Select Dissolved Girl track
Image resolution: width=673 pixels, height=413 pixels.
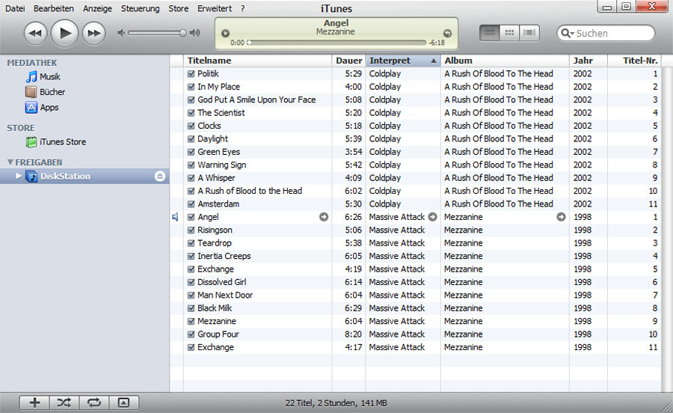click(x=415, y=282)
